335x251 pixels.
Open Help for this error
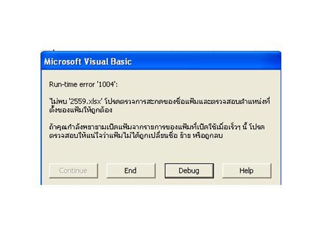pyautogui.click(x=247, y=171)
